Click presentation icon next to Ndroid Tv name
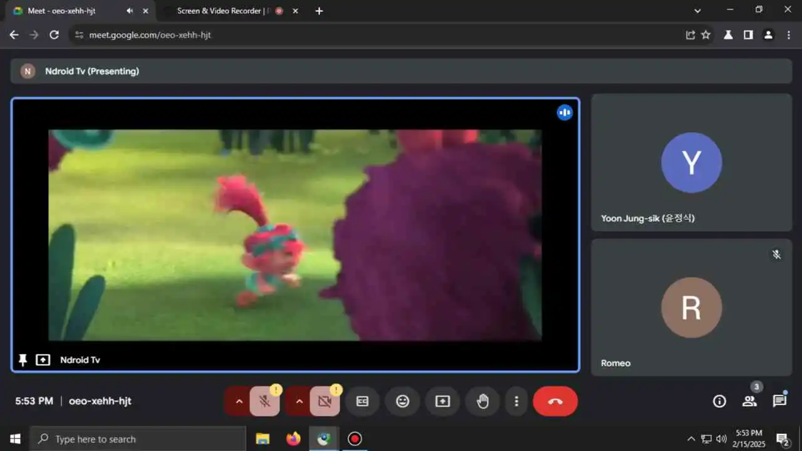 [43, 360]
